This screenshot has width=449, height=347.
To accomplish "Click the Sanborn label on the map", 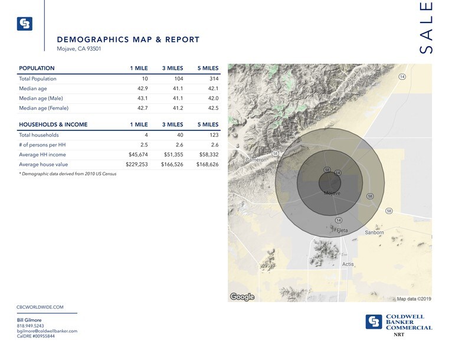I will click(x=374, y=233).
